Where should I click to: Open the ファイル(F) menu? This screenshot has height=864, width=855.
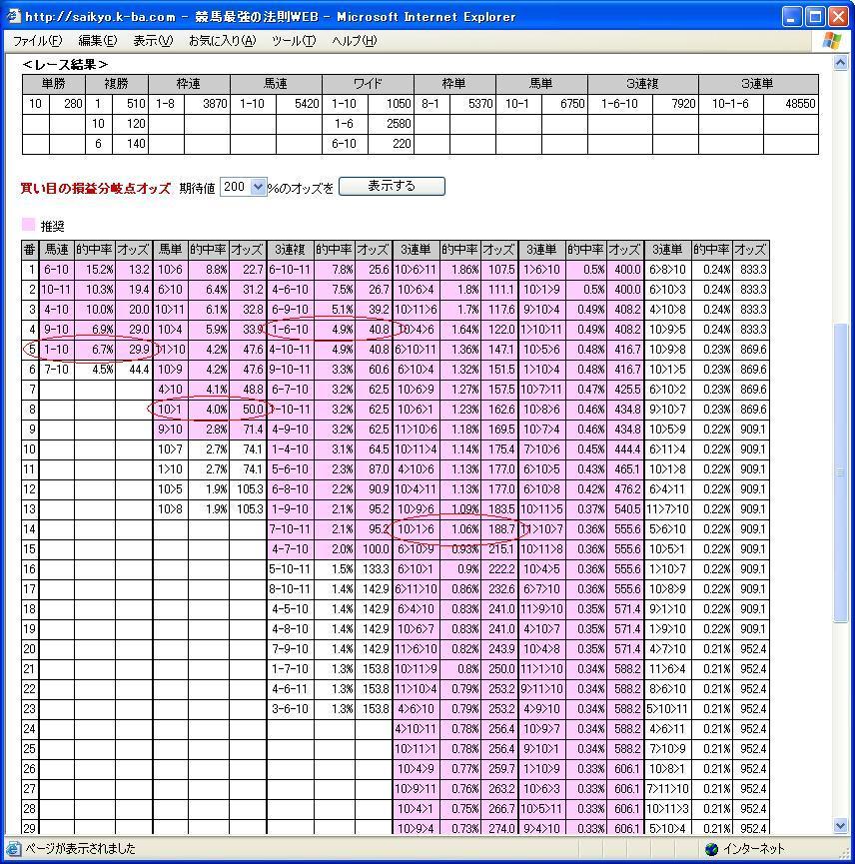pos(38,41)
